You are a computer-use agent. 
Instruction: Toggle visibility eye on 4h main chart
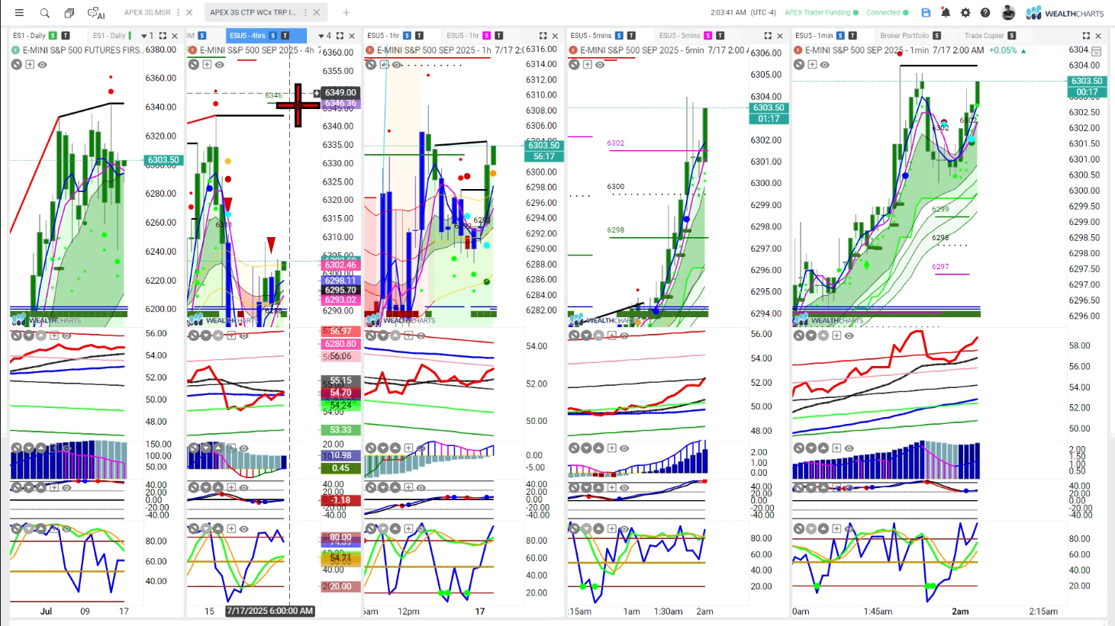(x=220, y=65)
